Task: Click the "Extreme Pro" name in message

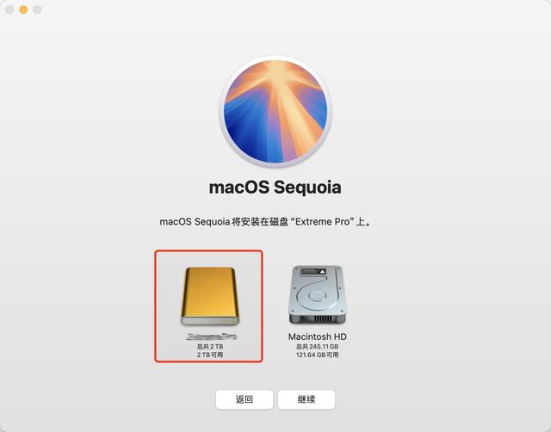Action: click(x=323, y=222)
